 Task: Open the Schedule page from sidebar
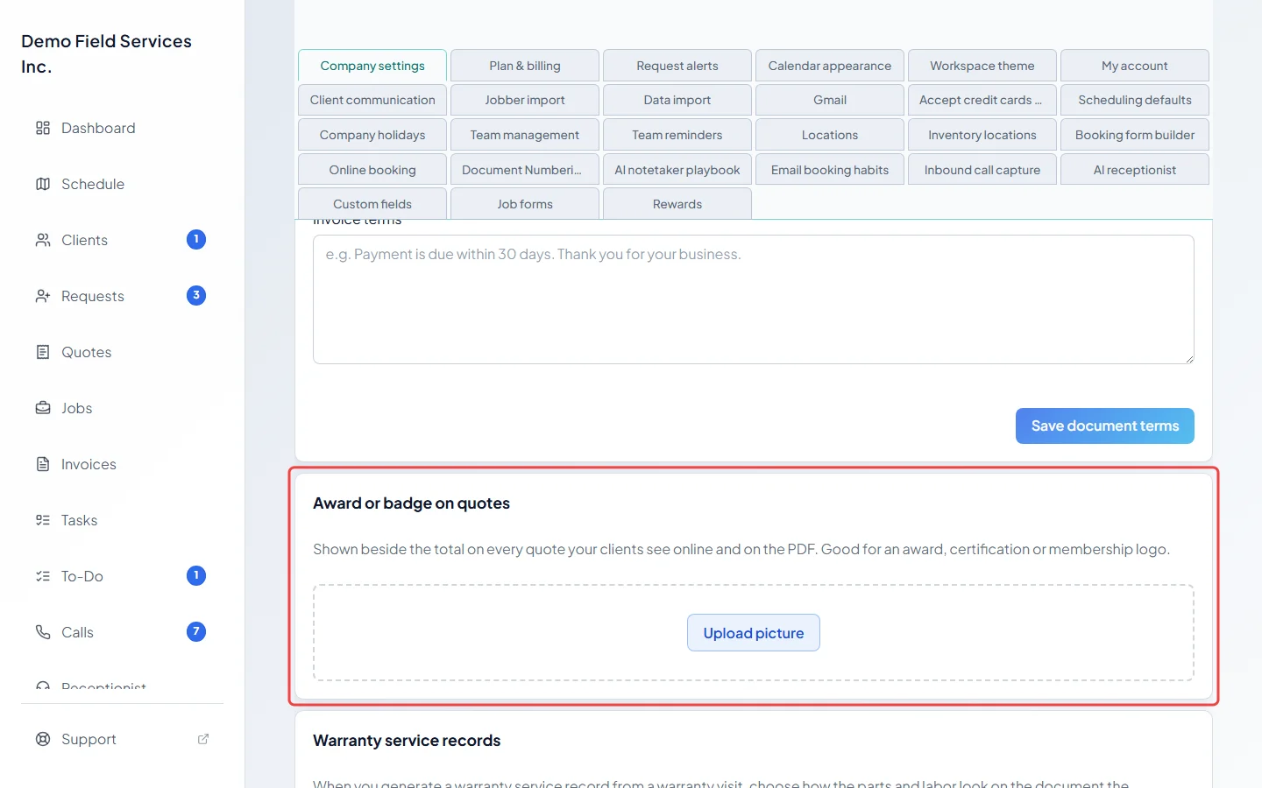[x=93, y=184]
